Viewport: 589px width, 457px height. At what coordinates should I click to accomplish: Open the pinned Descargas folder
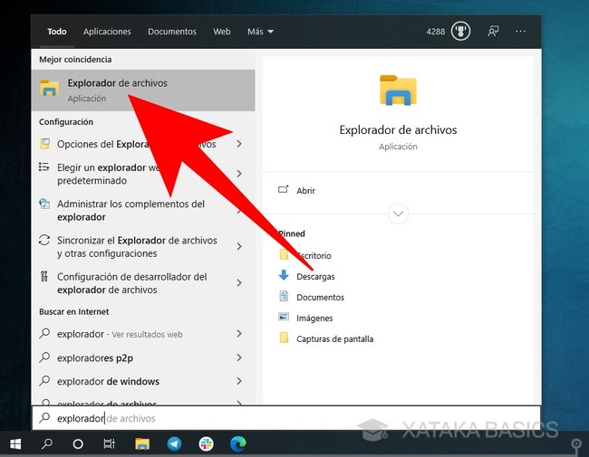coord(314,276)
